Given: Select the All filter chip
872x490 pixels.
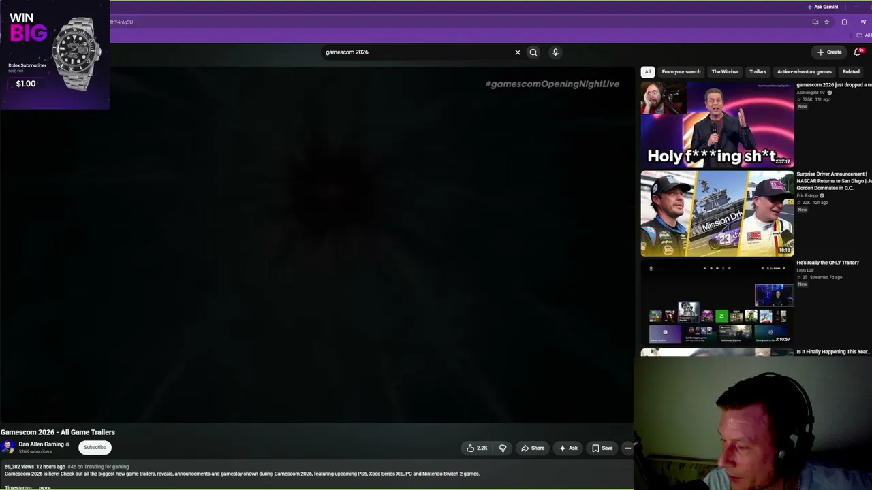Looking at the screenshot, I should point(648,71).
